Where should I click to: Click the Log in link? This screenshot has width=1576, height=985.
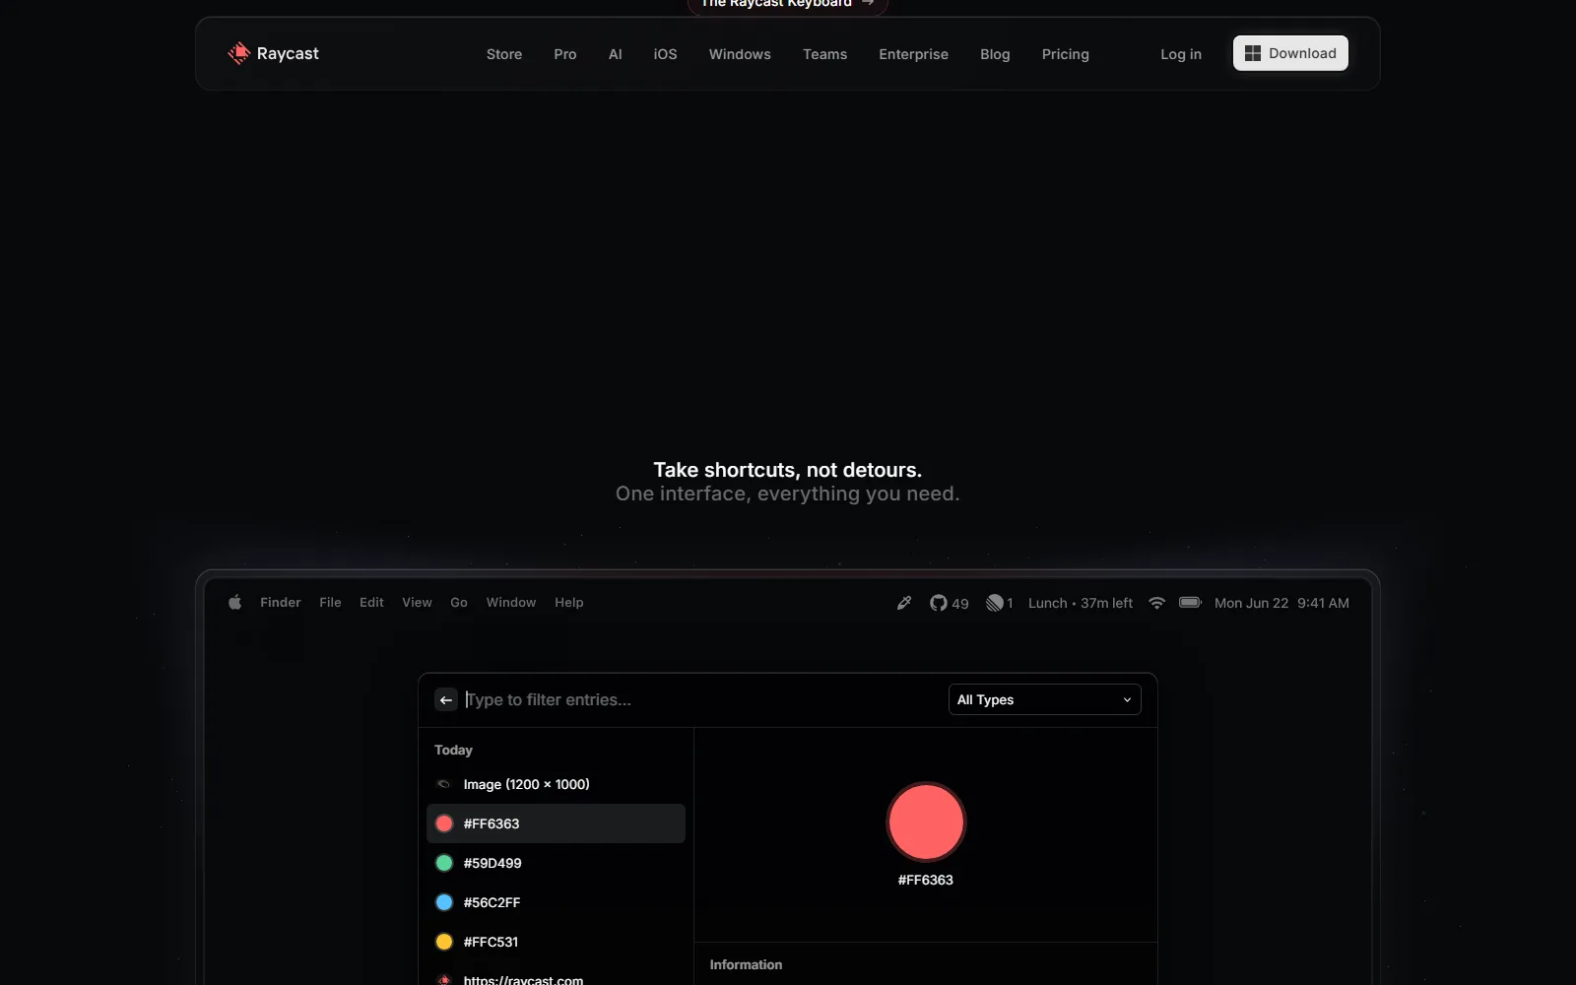1181,54
